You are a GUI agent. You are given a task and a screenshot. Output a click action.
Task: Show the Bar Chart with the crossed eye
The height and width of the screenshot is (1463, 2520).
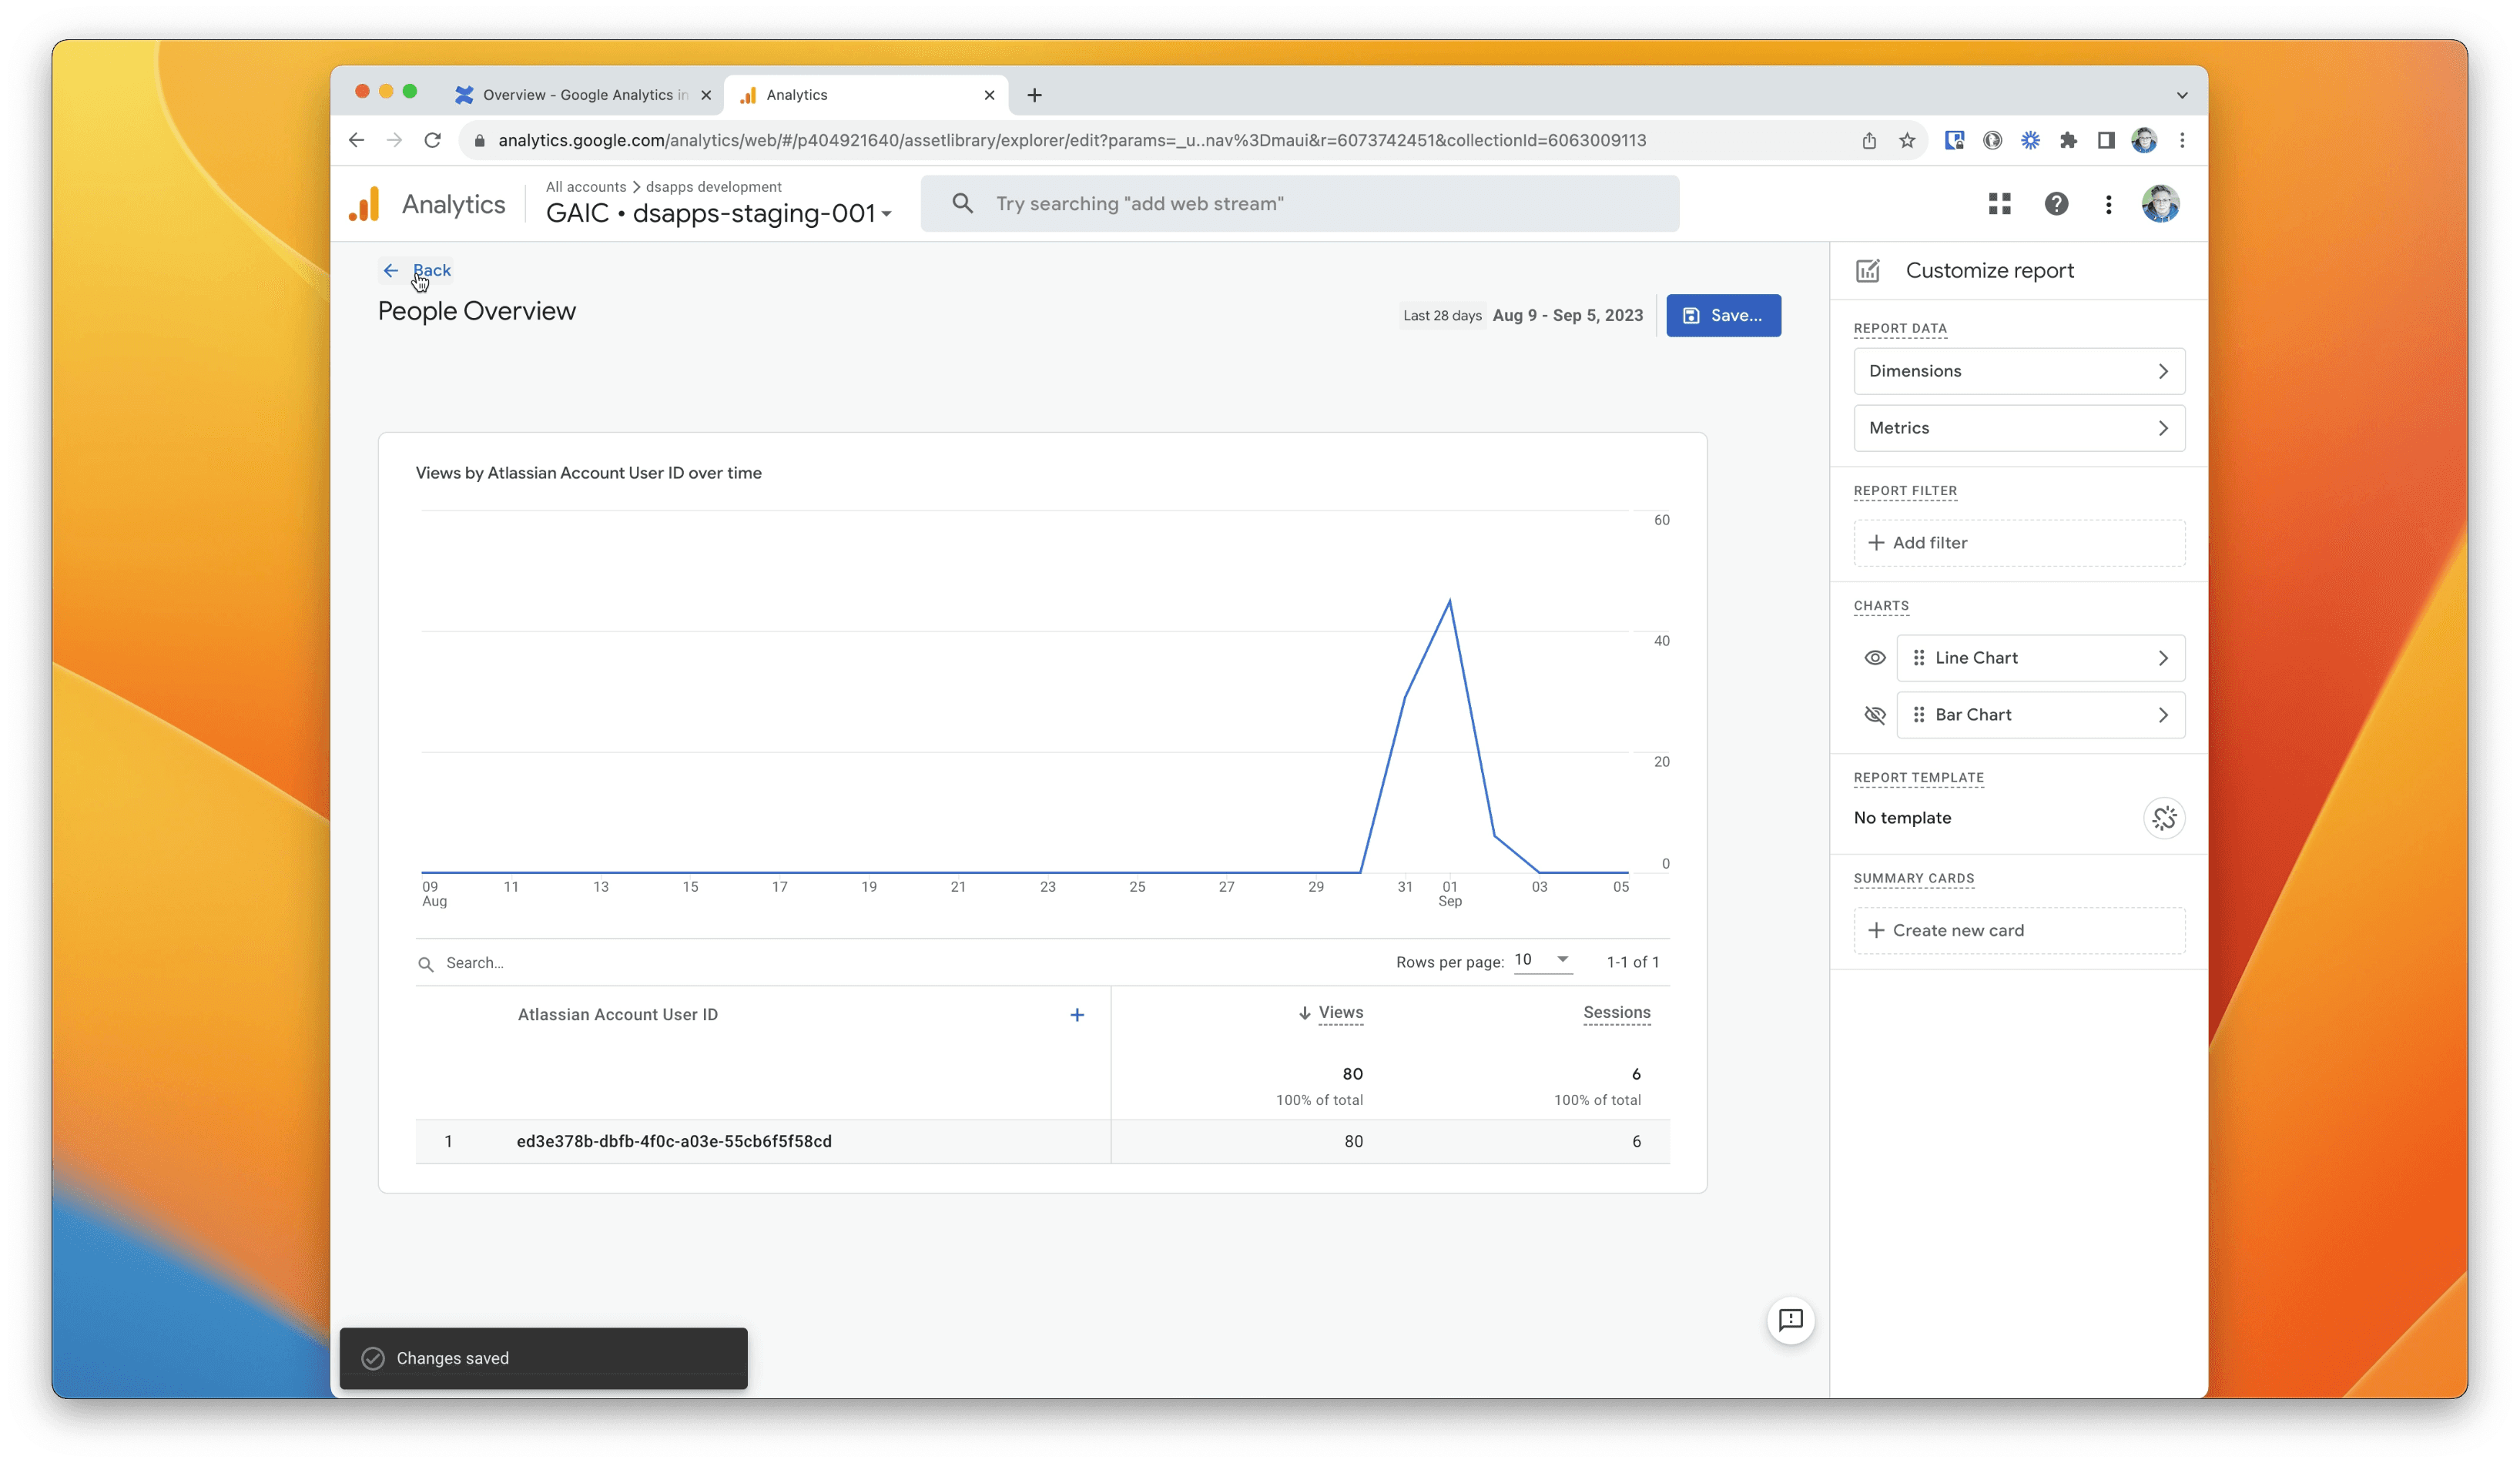pos(1874,715)
